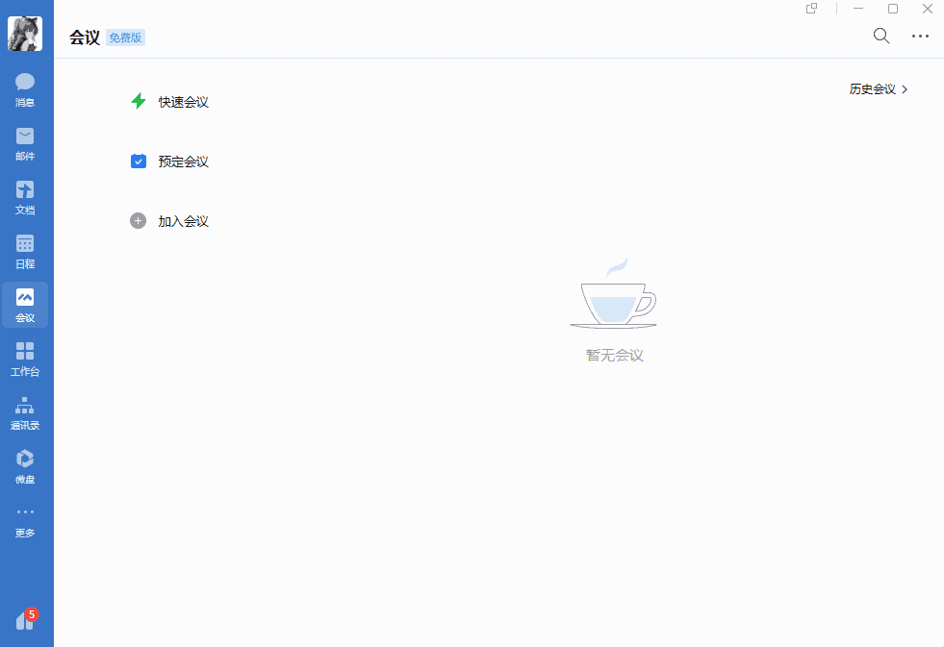Open the search magnifier in the title bar

880,36
